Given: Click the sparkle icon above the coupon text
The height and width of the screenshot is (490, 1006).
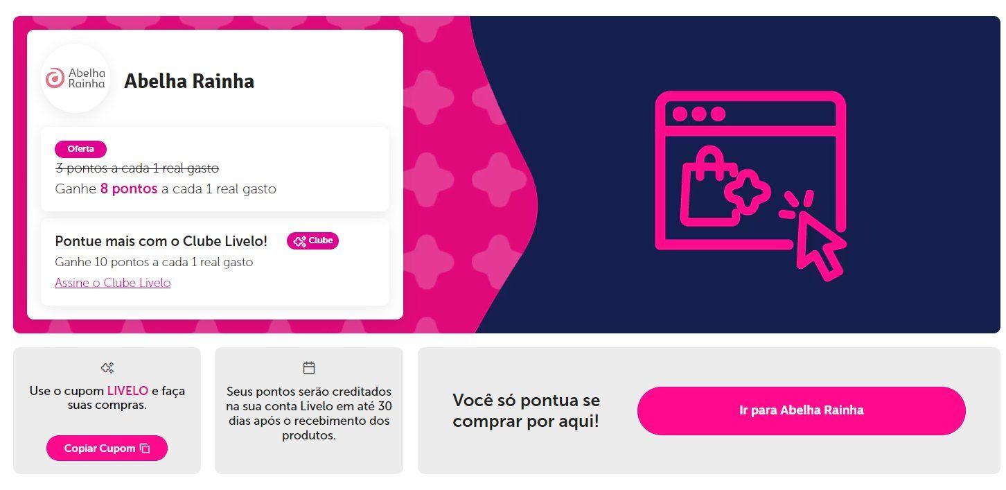Looking at the screenshot, I should [107, 368].
